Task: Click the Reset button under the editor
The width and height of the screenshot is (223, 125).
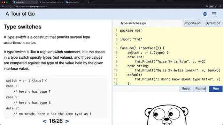Action: [186, 89]
